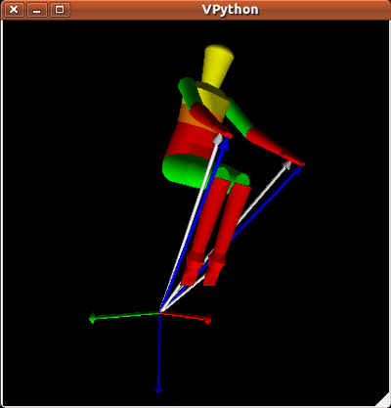Click the VPython title bar text
This screenshot has width=391, height=408.
point(231,10)
